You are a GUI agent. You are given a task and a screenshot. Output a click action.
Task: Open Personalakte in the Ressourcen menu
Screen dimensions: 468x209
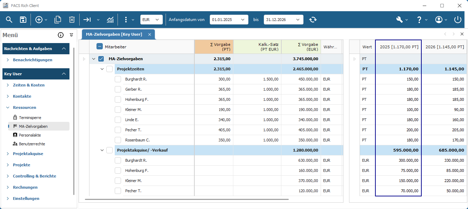pos(29,135)
